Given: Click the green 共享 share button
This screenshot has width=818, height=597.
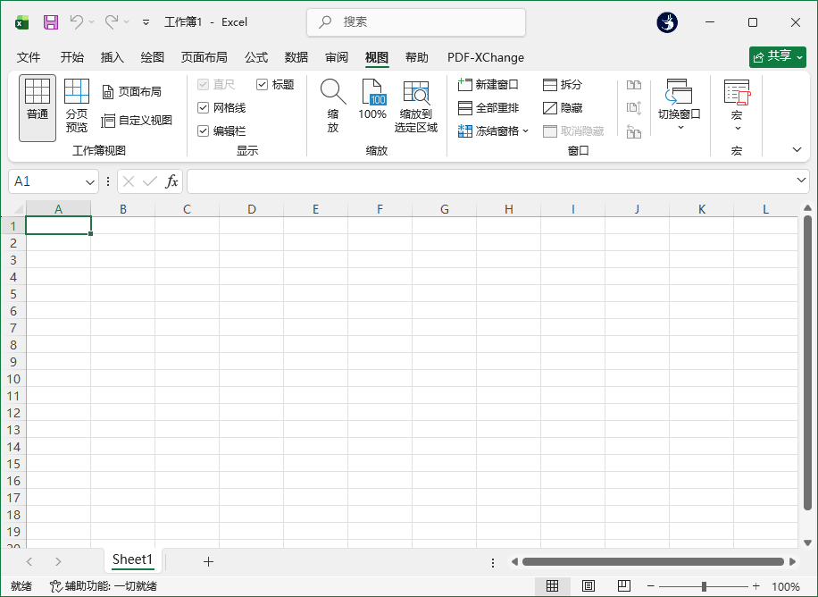Looking at the screenshot, I should [x=777, y=55].
